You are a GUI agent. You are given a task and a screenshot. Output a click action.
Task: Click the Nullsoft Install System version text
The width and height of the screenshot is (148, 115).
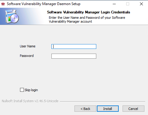click(x=30, y=101)
